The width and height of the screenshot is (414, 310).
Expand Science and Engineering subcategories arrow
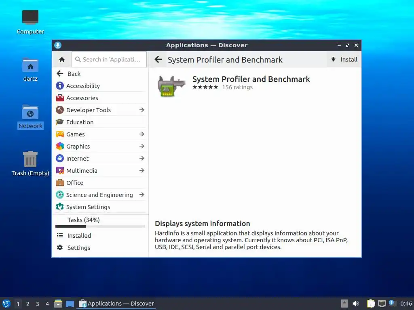(142, 195)
